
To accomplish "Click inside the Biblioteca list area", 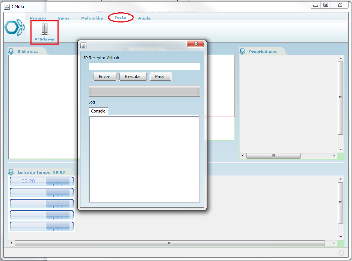I will pyautogui.click(x=43, y=107).
